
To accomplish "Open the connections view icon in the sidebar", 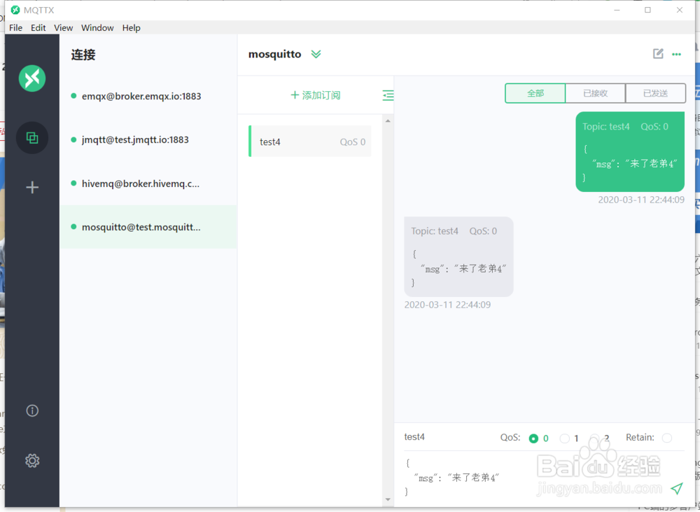I will click(32, 137).
